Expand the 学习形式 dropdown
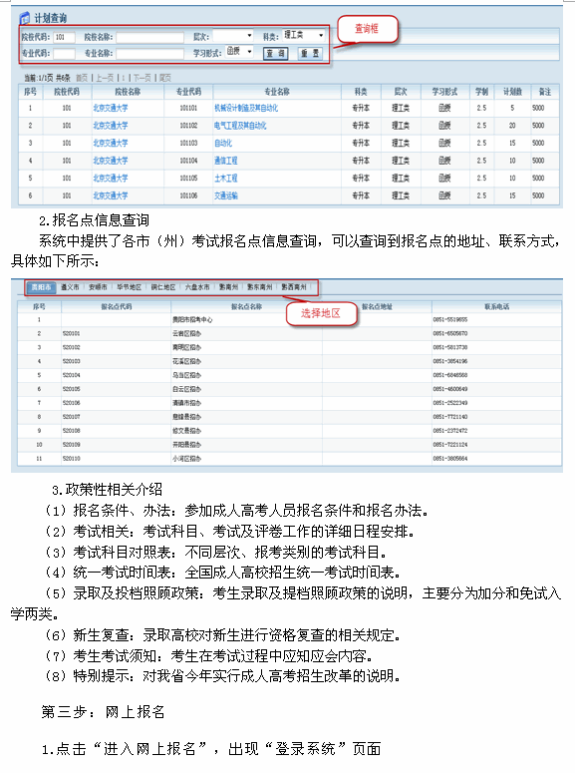575x773 pixels. (239, 51)
